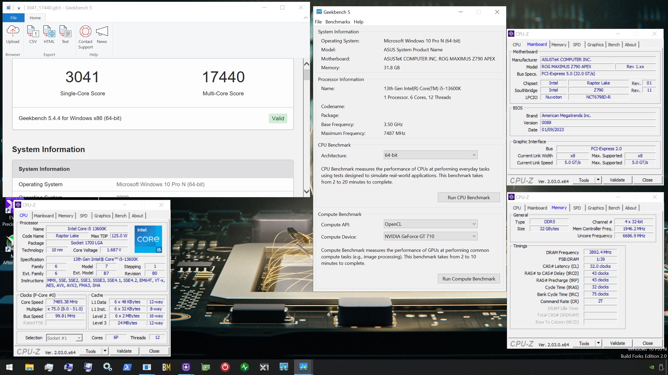Open Bench tab in top-right CPU-Z window

coord(614,45)
